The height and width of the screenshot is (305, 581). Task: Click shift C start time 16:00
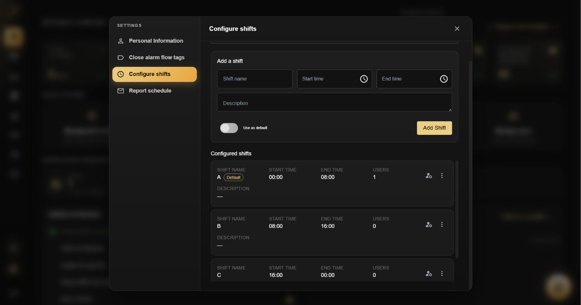tap(276, 275)
